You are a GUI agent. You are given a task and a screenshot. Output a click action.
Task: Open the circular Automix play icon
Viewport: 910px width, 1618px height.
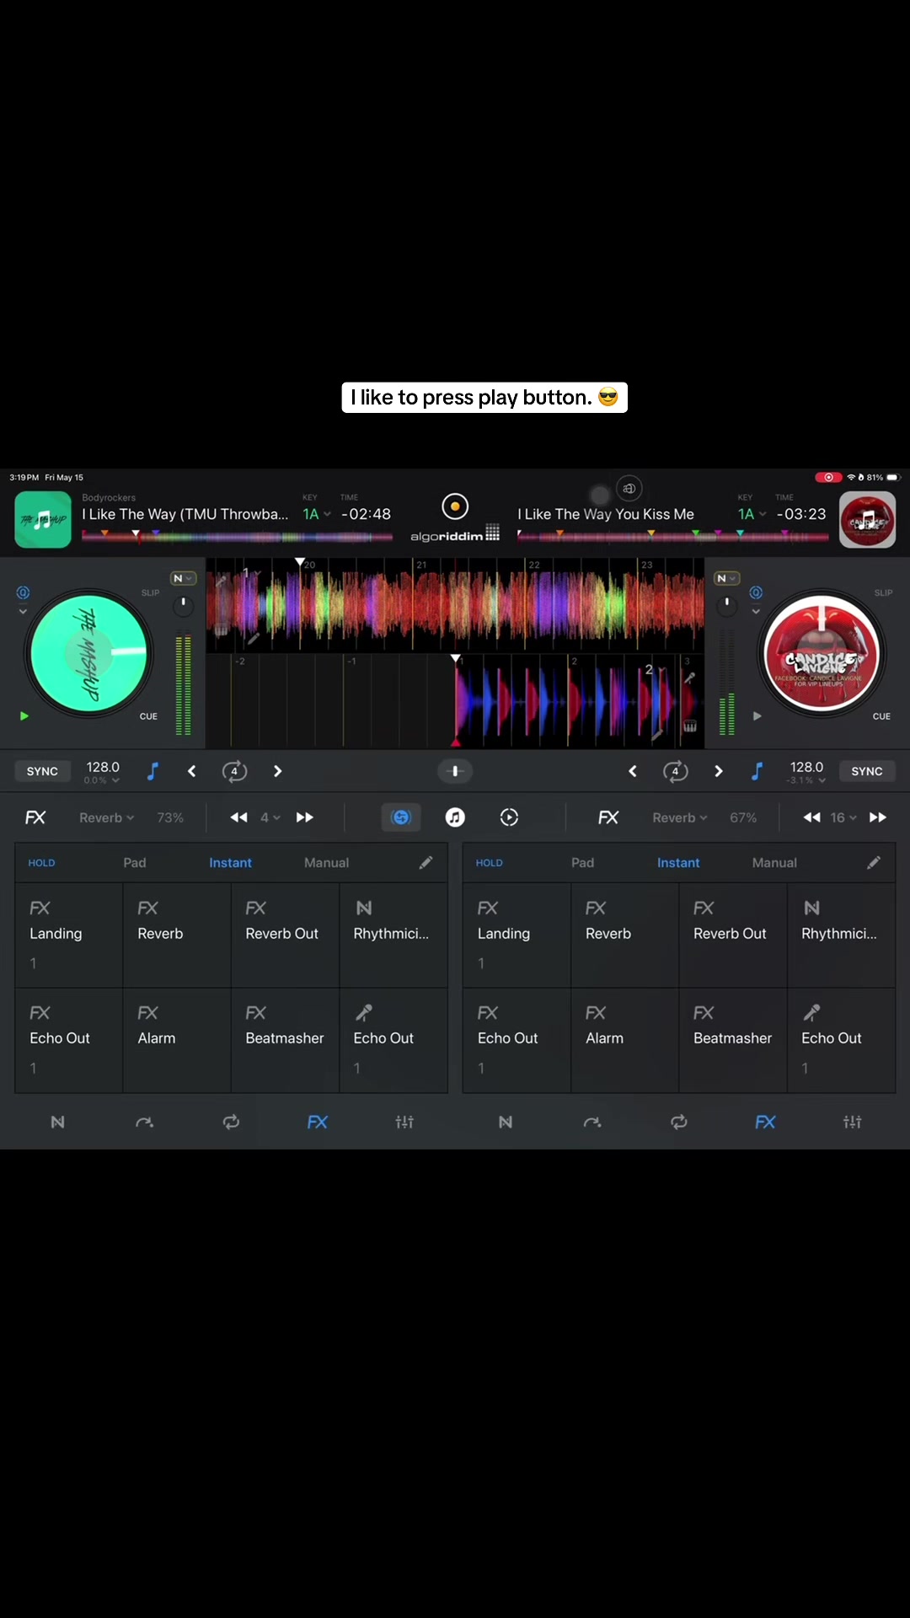point(509,817)
